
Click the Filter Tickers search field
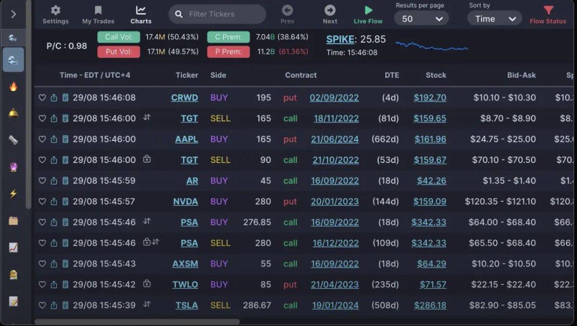click(x=217, y=14)
